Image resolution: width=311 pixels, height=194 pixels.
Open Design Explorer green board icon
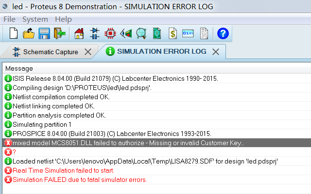tap(157, 33)
